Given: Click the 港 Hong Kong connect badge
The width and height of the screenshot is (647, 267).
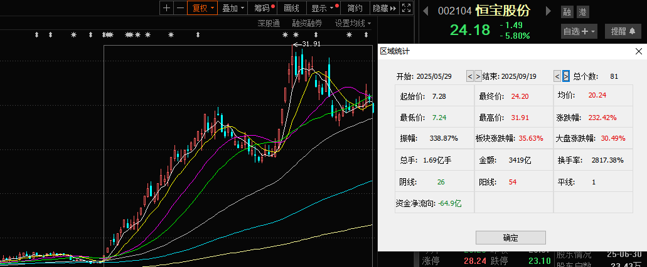Looking at the screenshot, I should coord(583,12).
